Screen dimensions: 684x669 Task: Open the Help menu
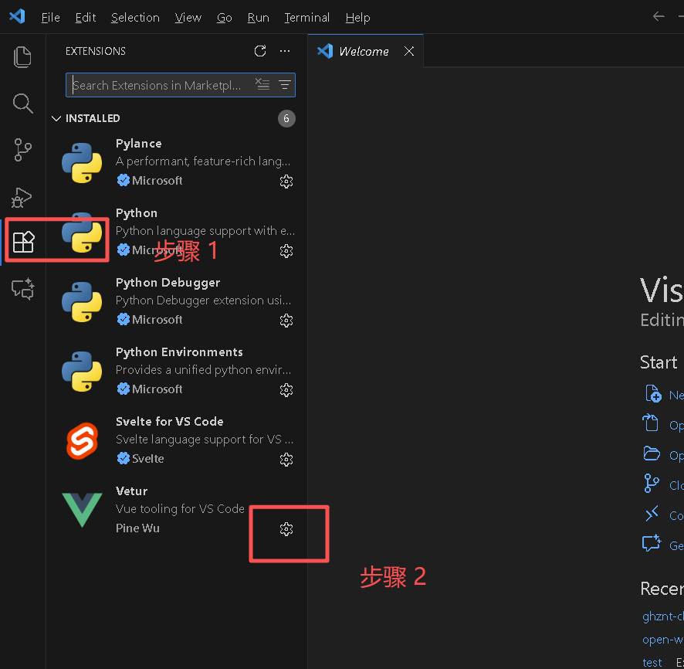(x=357, y=18)
